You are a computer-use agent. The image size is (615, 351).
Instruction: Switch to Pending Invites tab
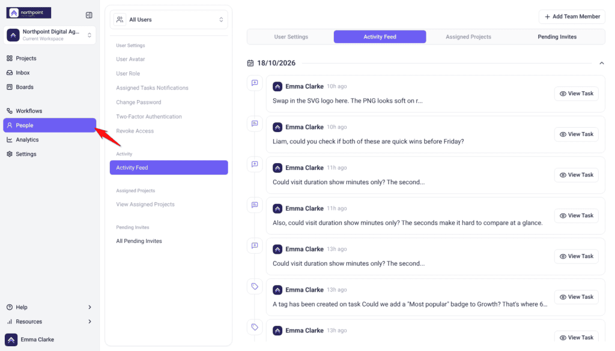click(557, 37)
